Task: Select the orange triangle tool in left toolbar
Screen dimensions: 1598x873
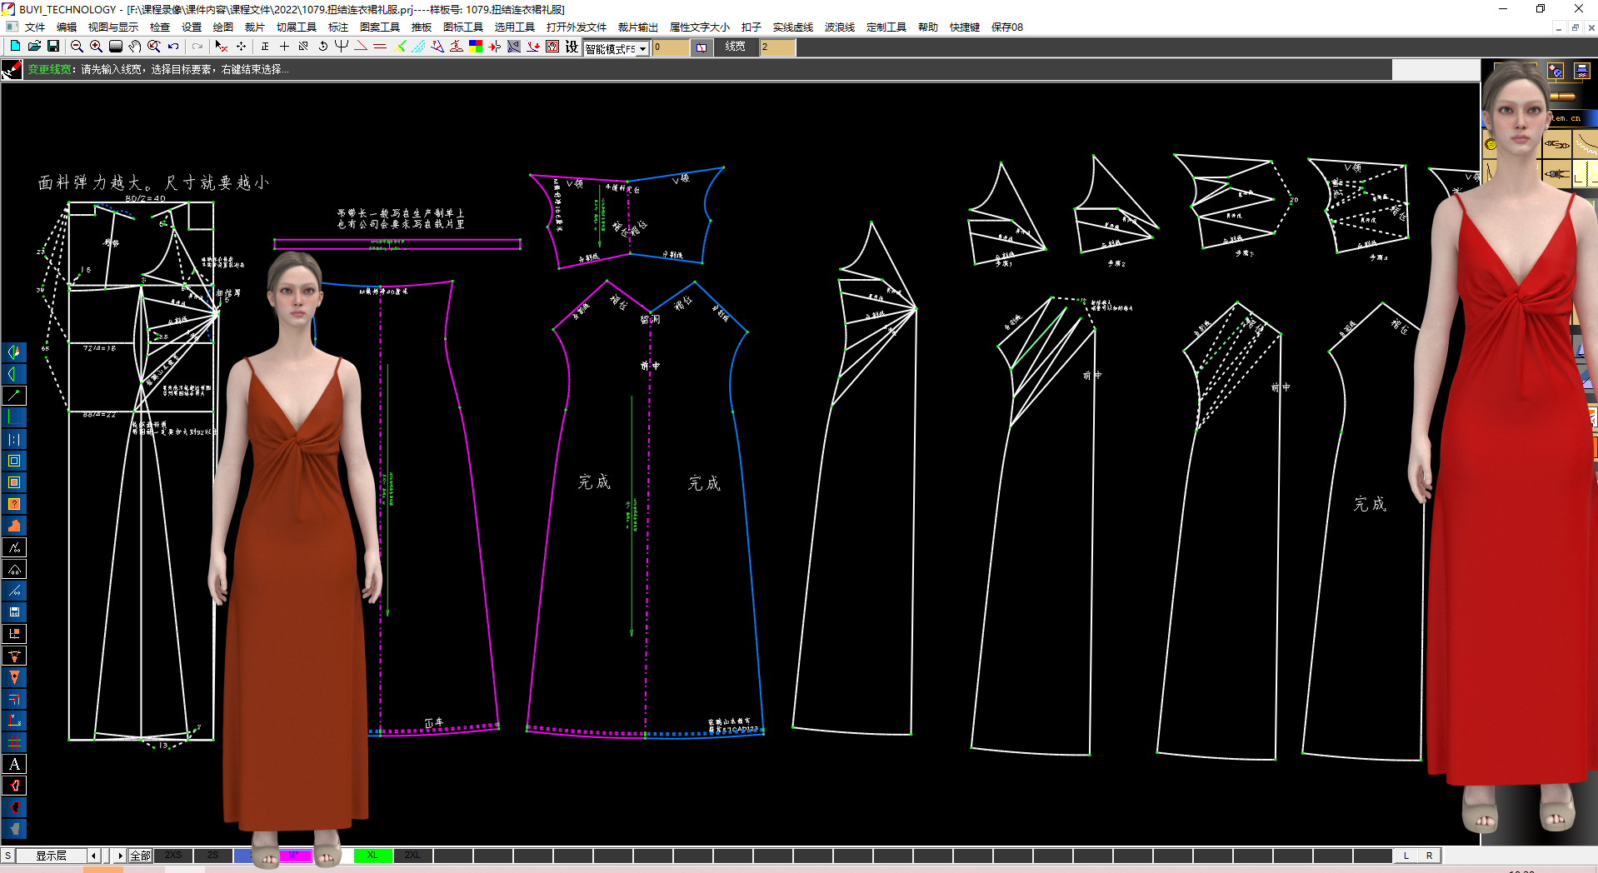Action: tap(14, 677)
